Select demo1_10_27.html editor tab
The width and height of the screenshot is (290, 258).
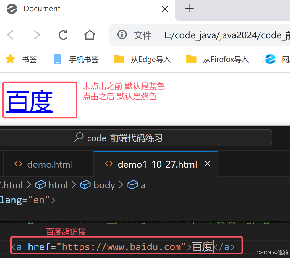point(156,164)
